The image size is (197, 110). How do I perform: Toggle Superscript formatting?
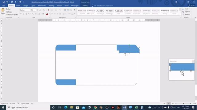click(36, 14)
